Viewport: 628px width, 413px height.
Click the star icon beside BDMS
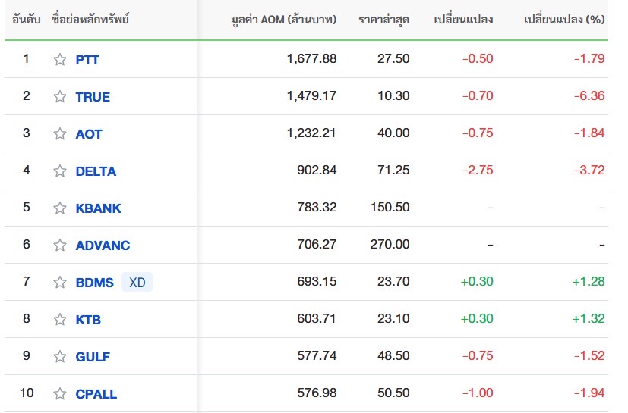pyautogui.click(x=60, y=282)
